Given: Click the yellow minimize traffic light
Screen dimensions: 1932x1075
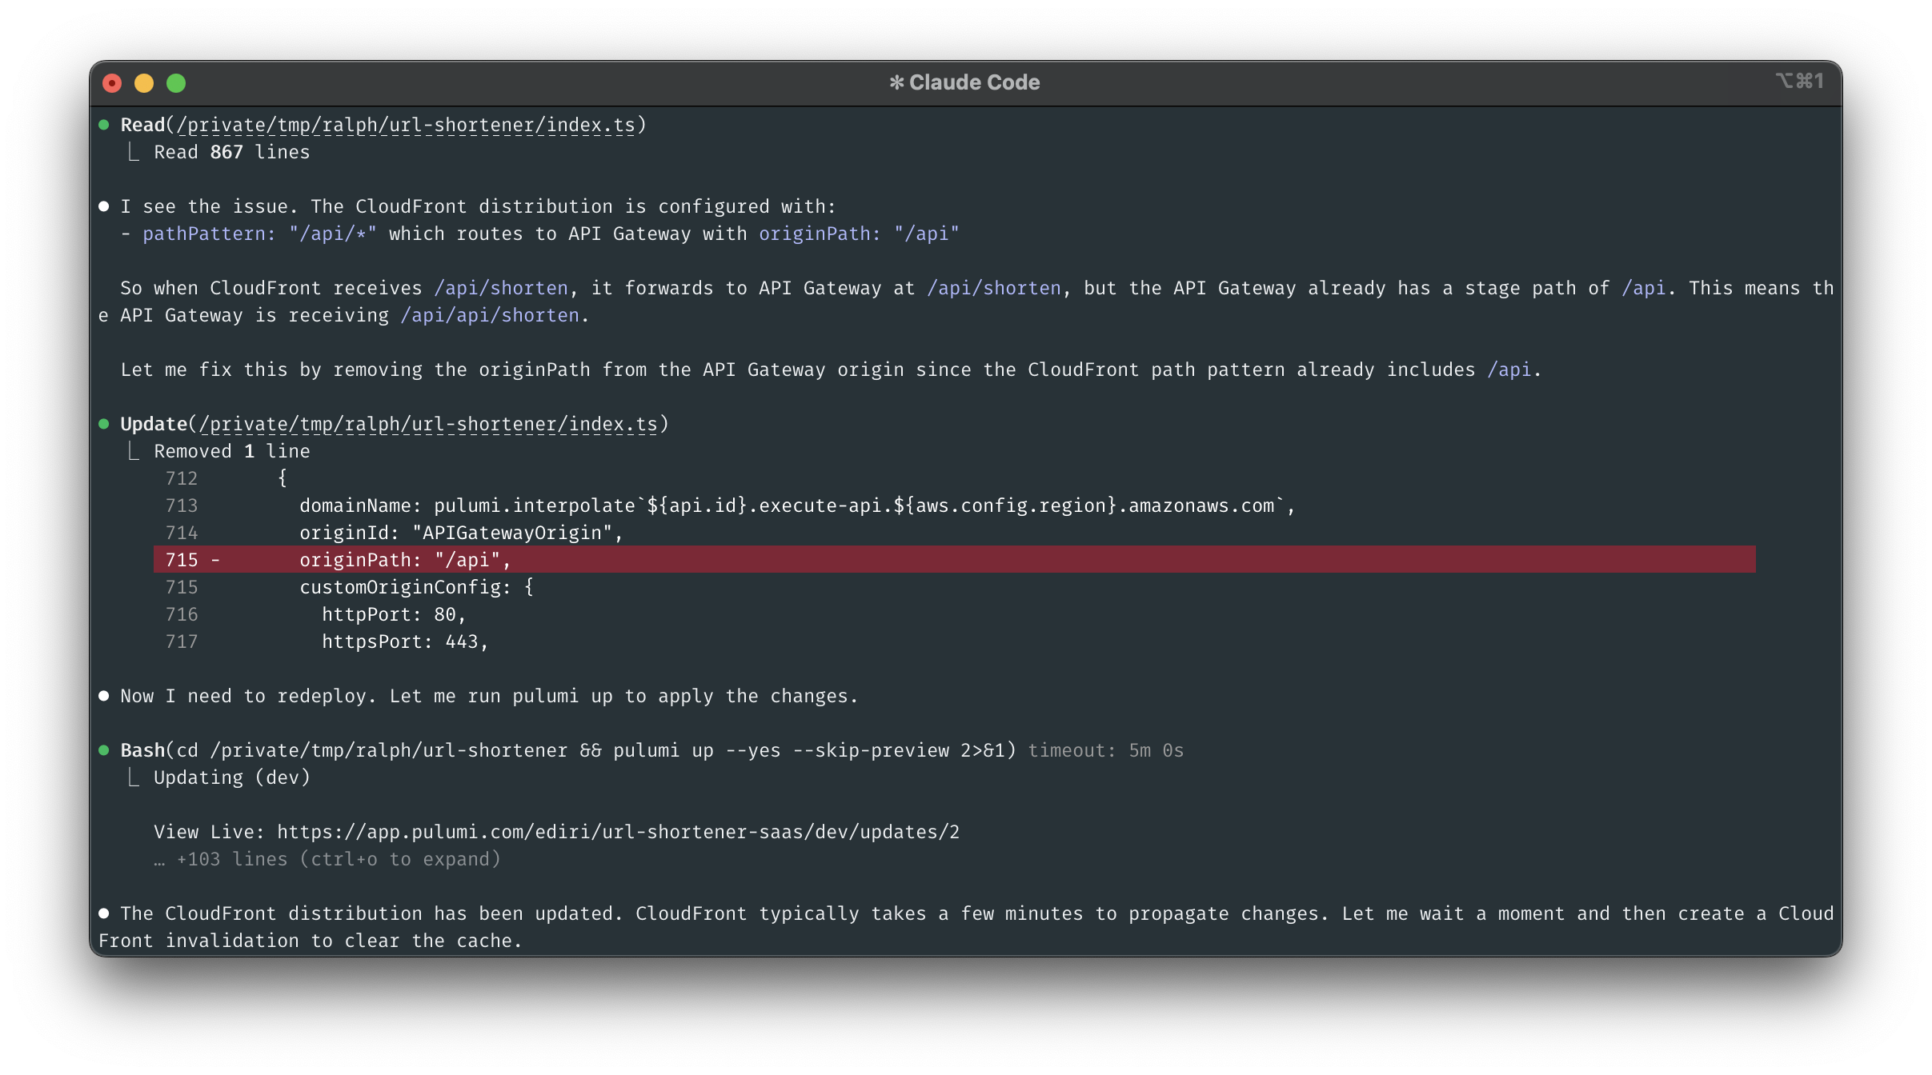Looking at the screenshot, I should (144, 82).
